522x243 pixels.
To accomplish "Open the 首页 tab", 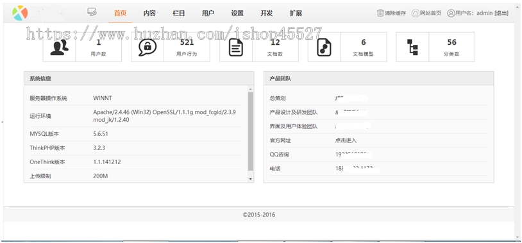I will (x=120, y=13).
